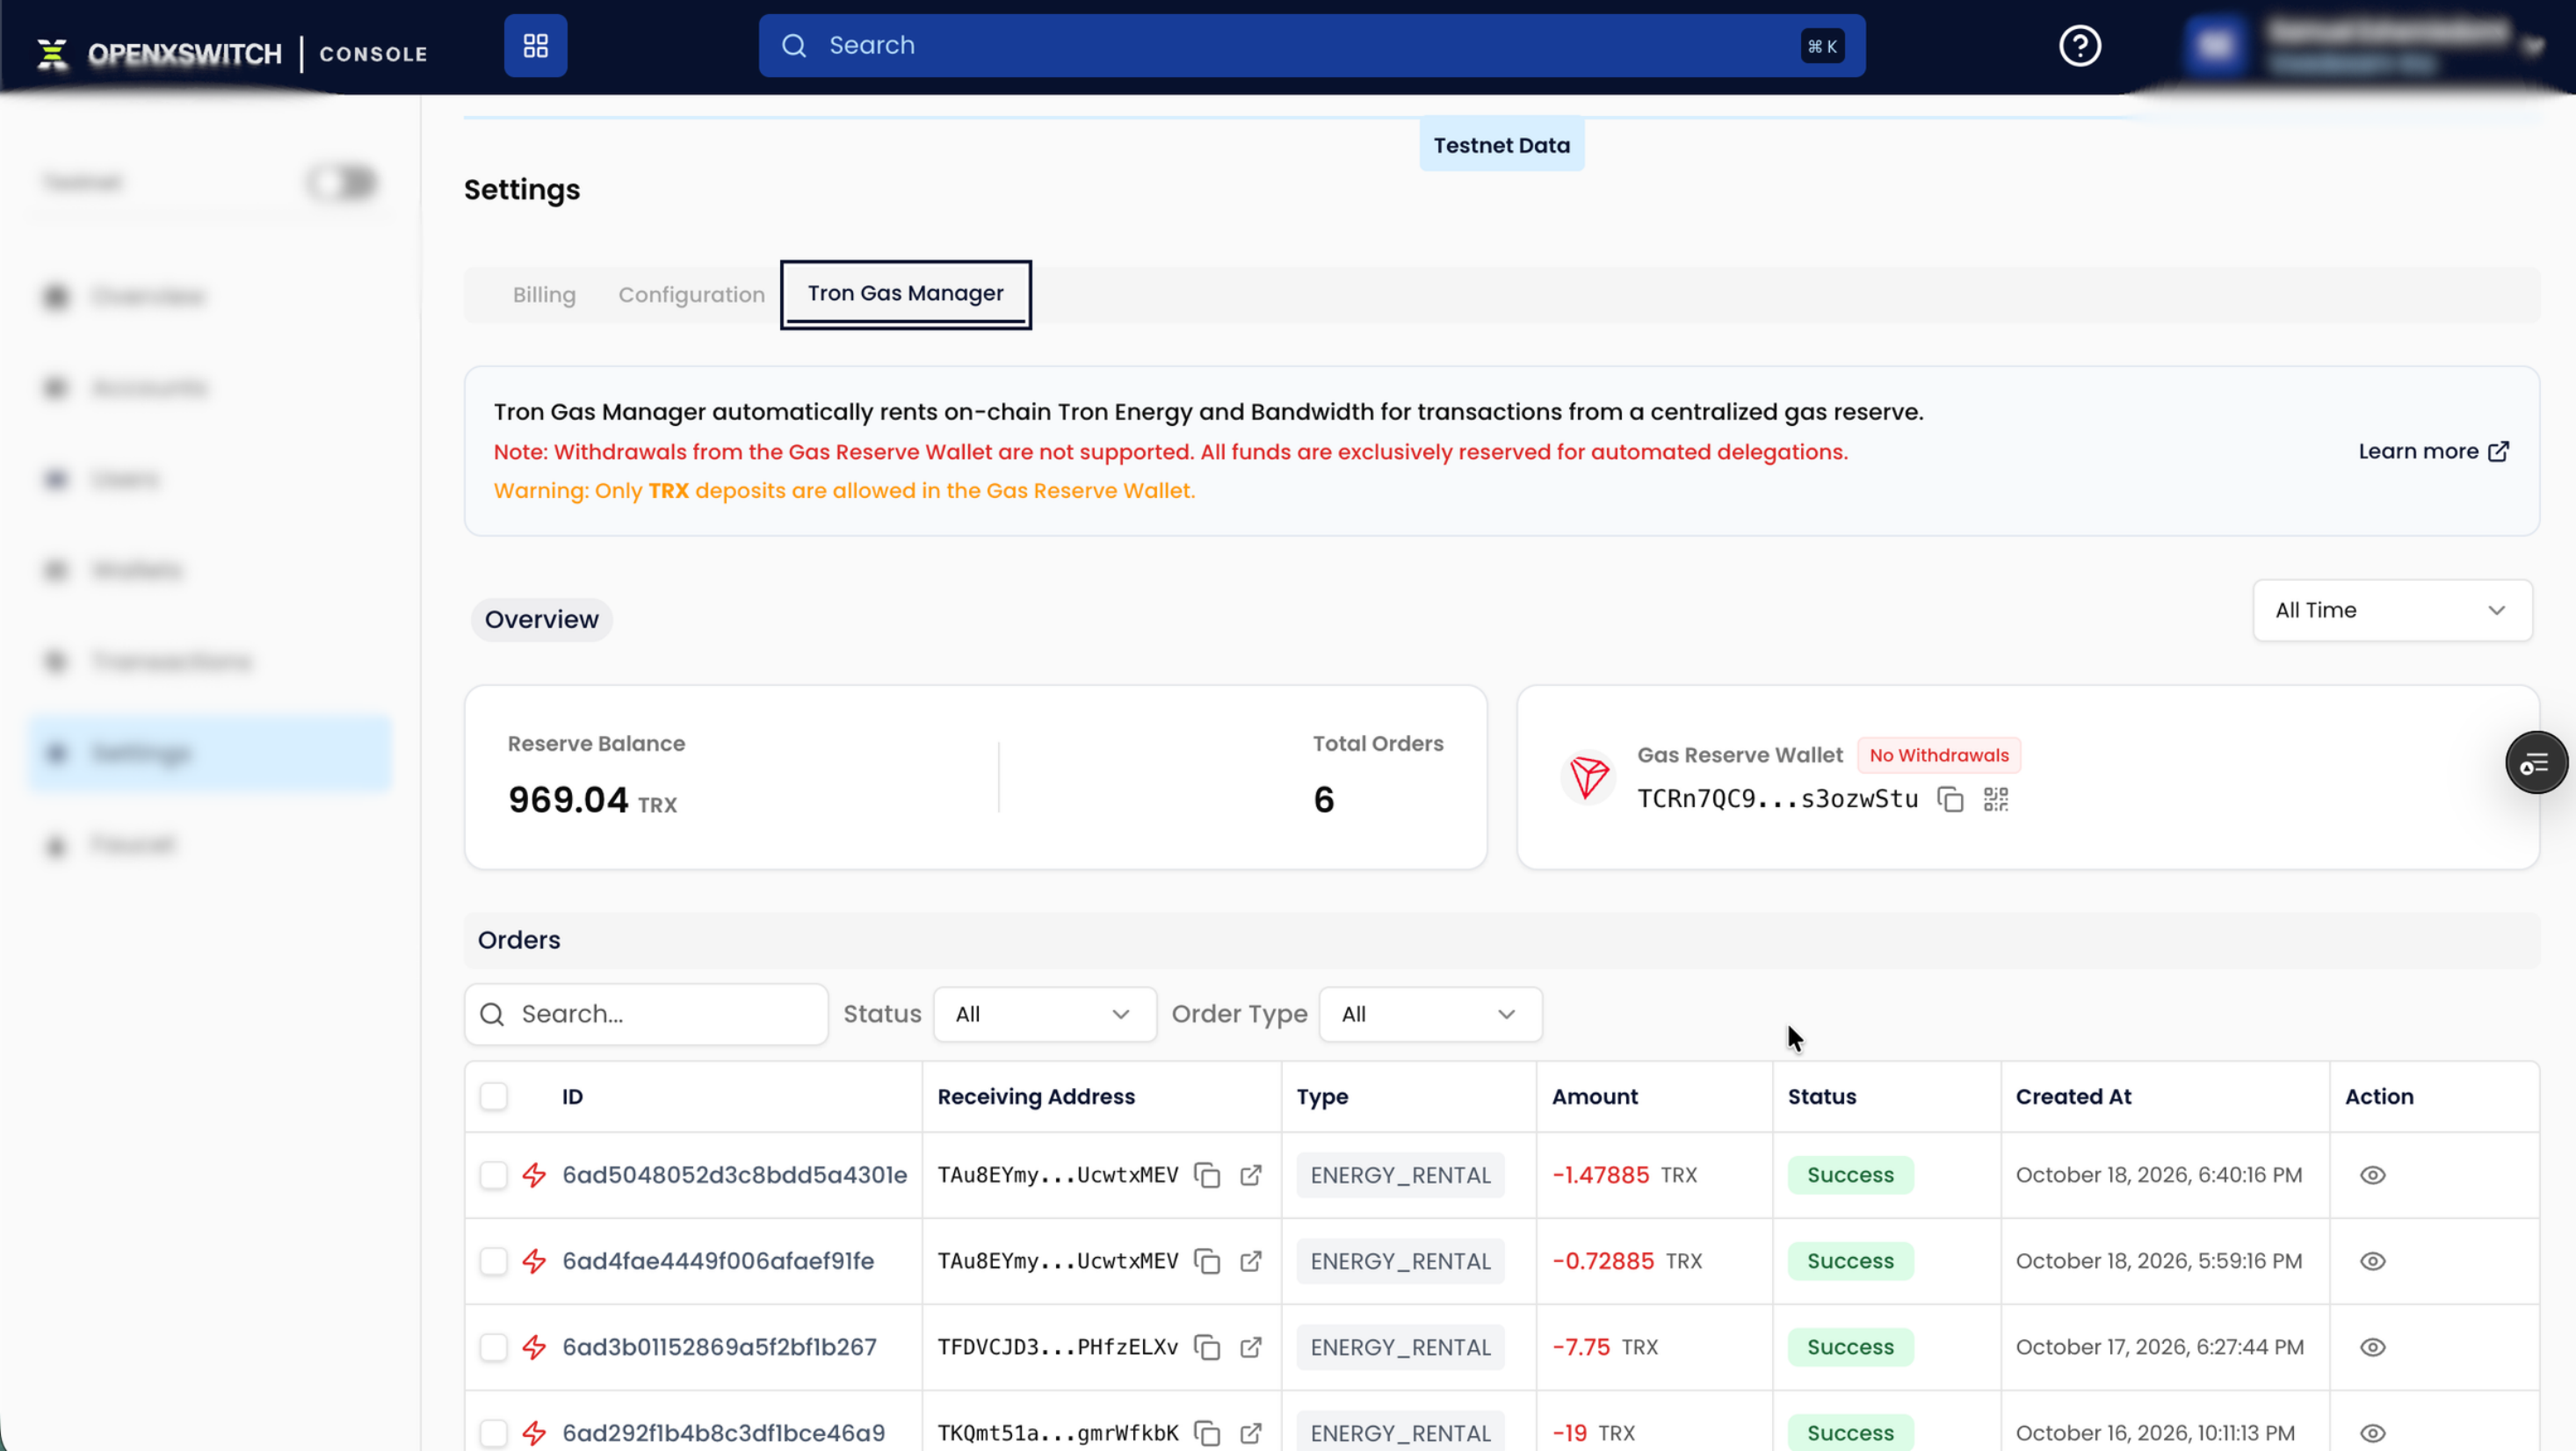
Task: Open explorer link in row 6ad4fae4449f006afaef91fe
Action: (x=1250, y=1261)
